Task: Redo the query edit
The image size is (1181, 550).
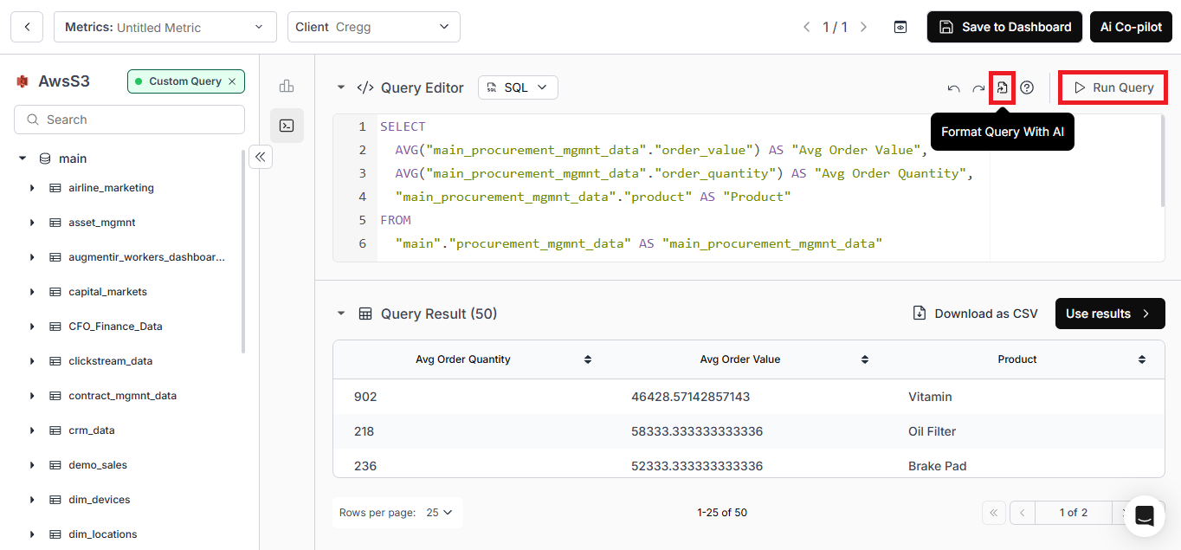Action: (978, 87)
